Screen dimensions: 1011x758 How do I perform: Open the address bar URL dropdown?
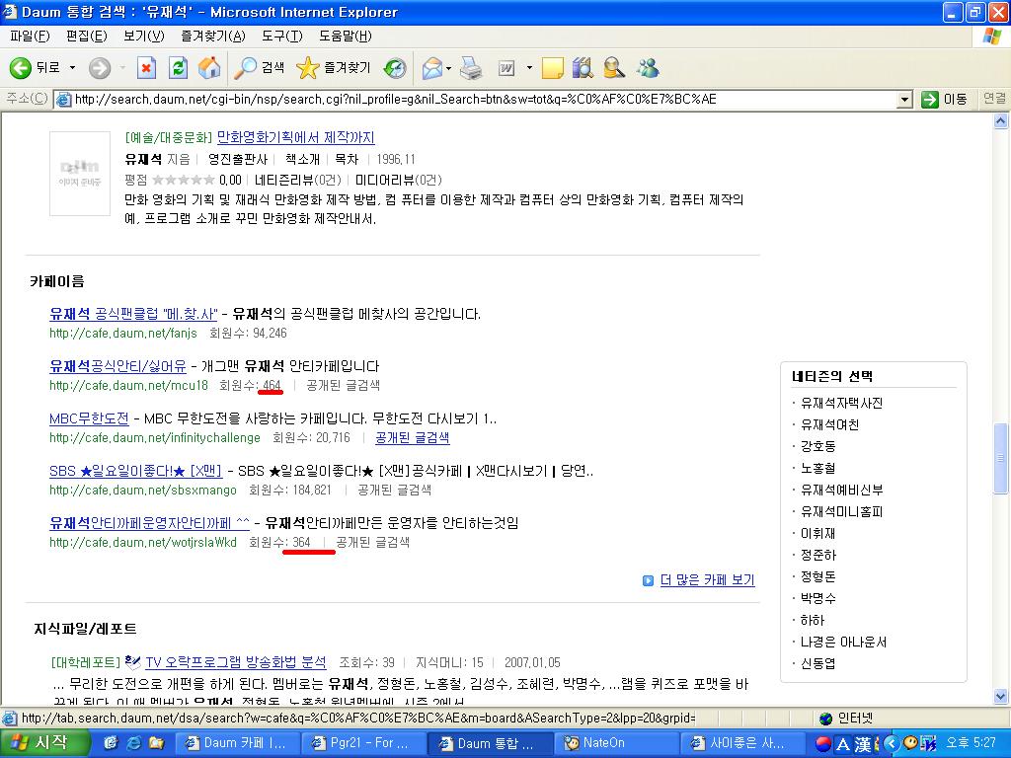coord(905,100)
